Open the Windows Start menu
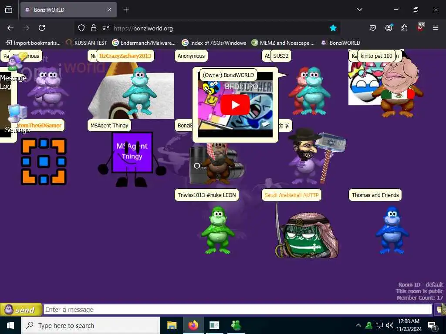The width and height of the screenshot is (446, 334). tap(10, 325)
